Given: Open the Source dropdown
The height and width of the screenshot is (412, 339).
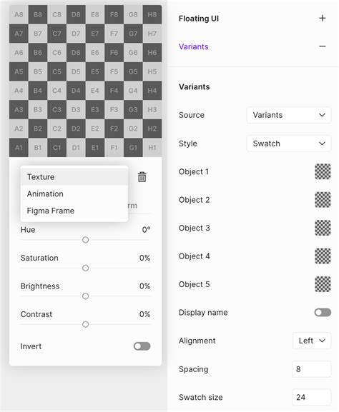Looking at the screenshot, I should [x=289, y=115].
